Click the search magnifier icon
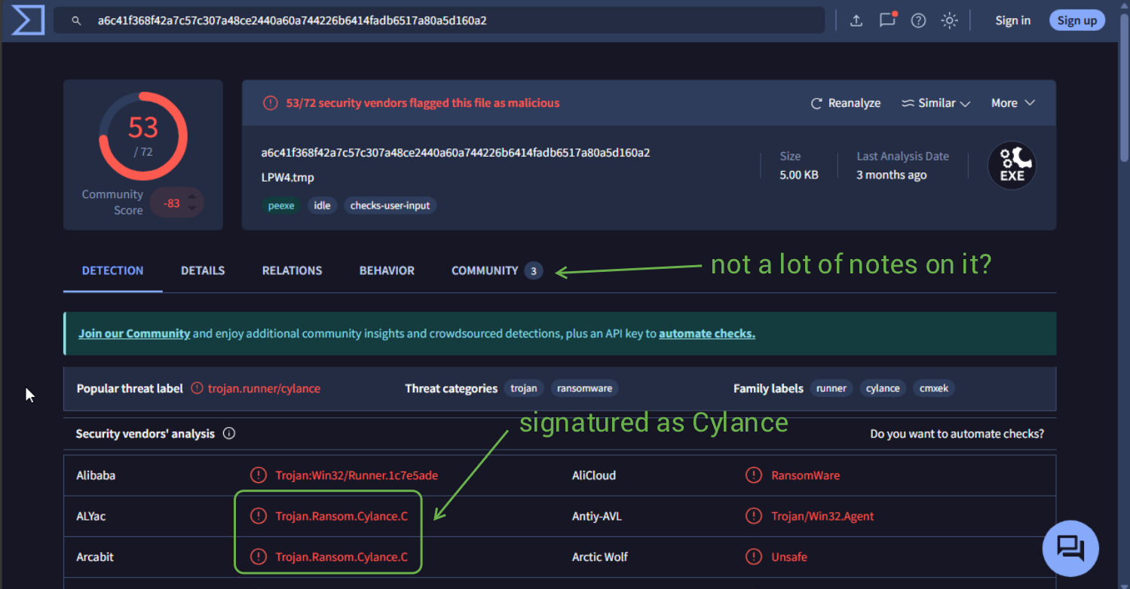The height and width of the screenshot is (589, 1130). [x=76, y=20]
